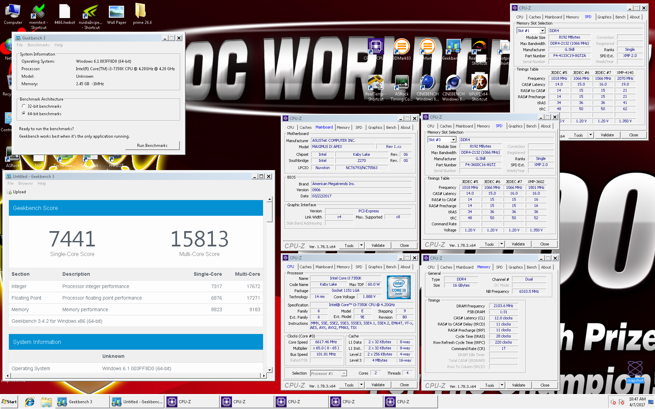The height and width of the screenshot is (409, 655).
Task: Launch Internet Explorer from the taskbar
Action: (30, 402)
